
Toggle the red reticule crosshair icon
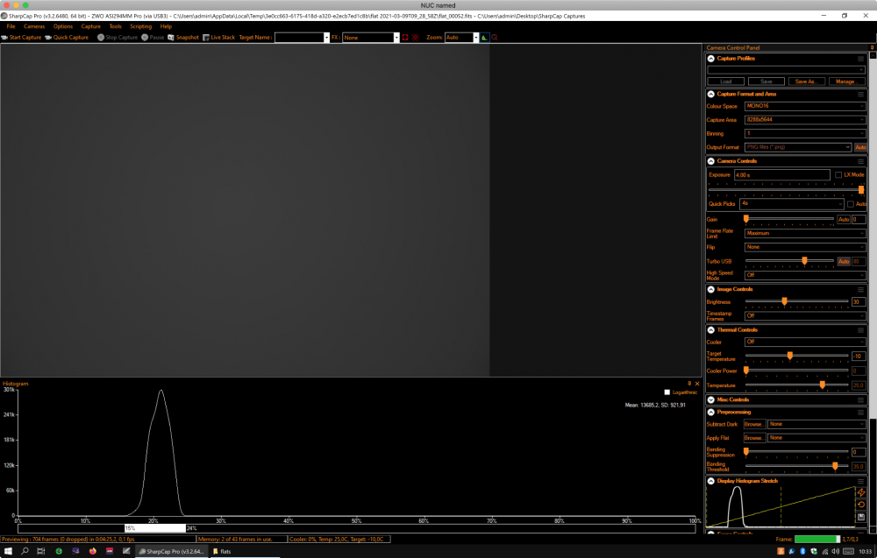(x=416, y=38)
